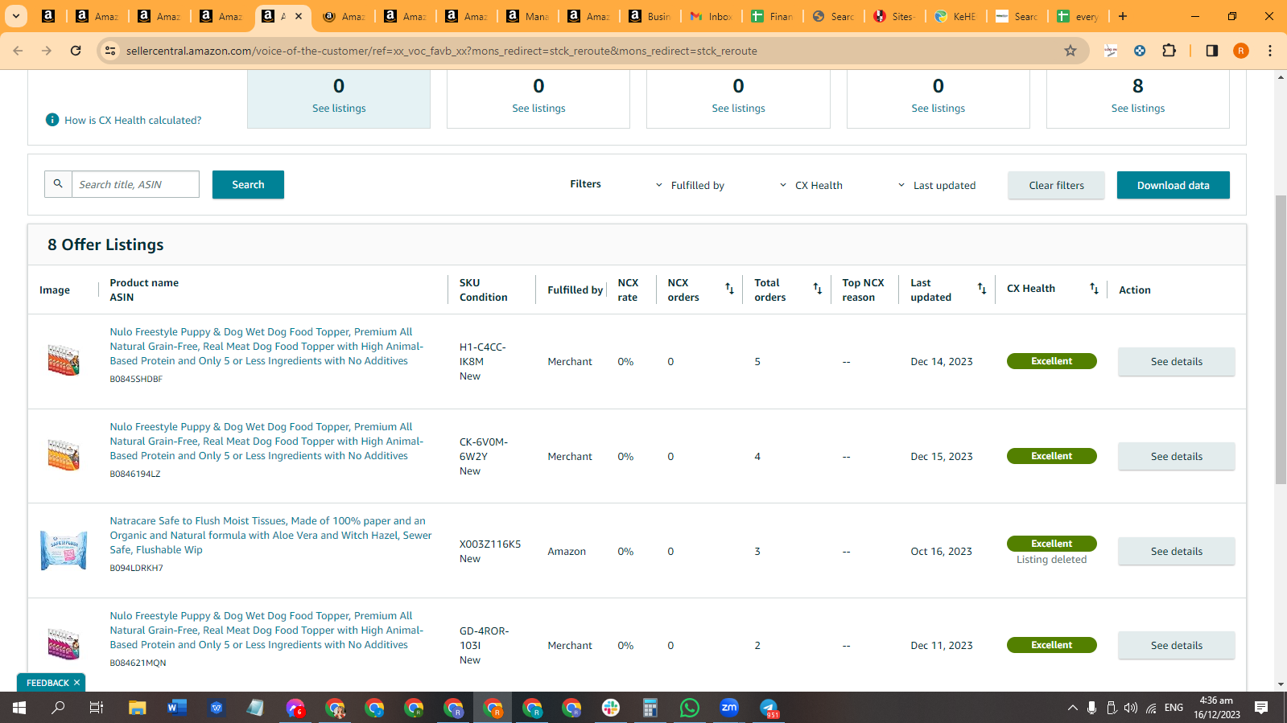Click the magnifier icon in search box
Viewport: 1287px width, 723px height.
[58, 184]
